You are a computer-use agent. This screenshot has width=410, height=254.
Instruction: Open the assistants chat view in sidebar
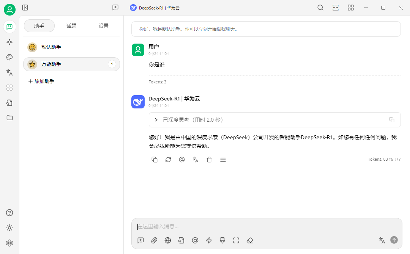tap(9, 27)
